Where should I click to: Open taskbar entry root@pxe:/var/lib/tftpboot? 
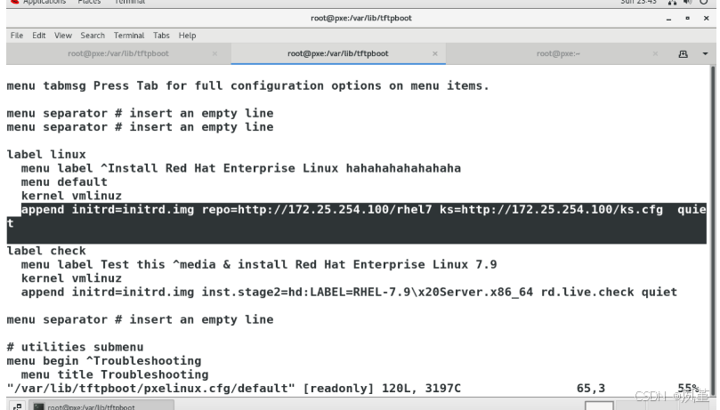point(101,406)
